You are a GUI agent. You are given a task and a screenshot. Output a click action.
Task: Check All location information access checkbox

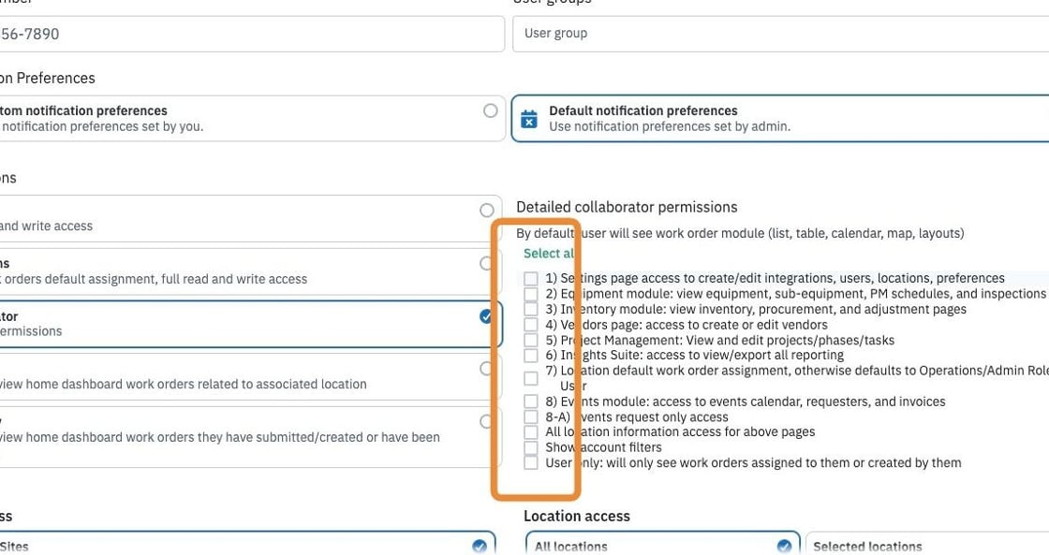(530, 432)
